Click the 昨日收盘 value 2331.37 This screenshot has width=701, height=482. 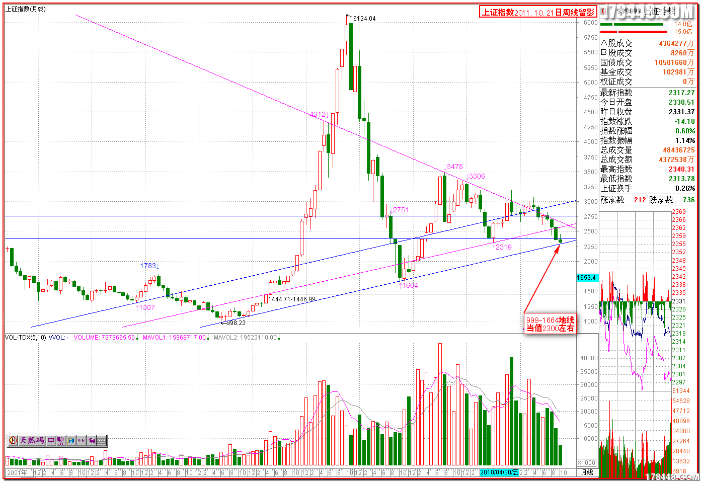681,112
